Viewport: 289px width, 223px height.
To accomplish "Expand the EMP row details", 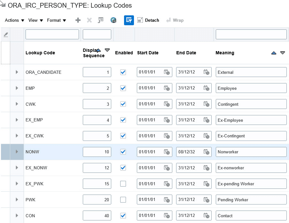I will tap(17, 88).
